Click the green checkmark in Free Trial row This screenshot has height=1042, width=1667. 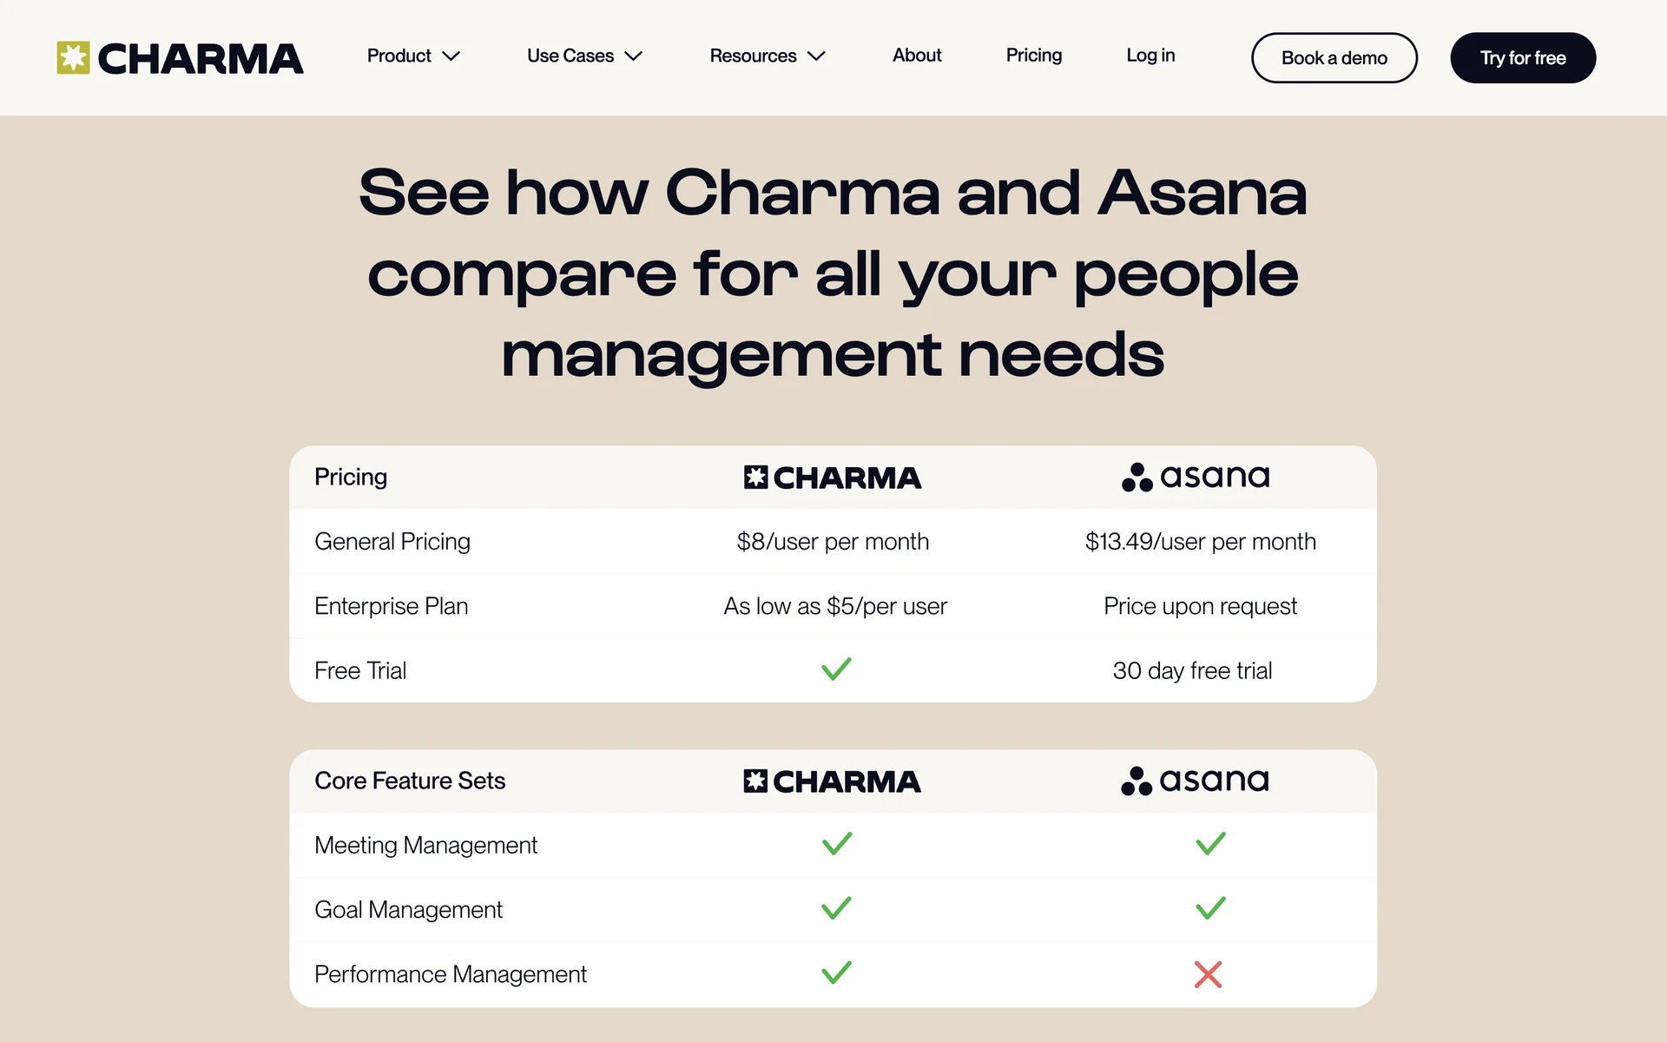836,669
